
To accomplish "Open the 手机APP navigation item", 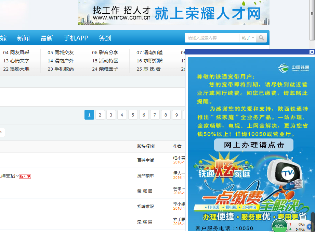I will (76, 38).
